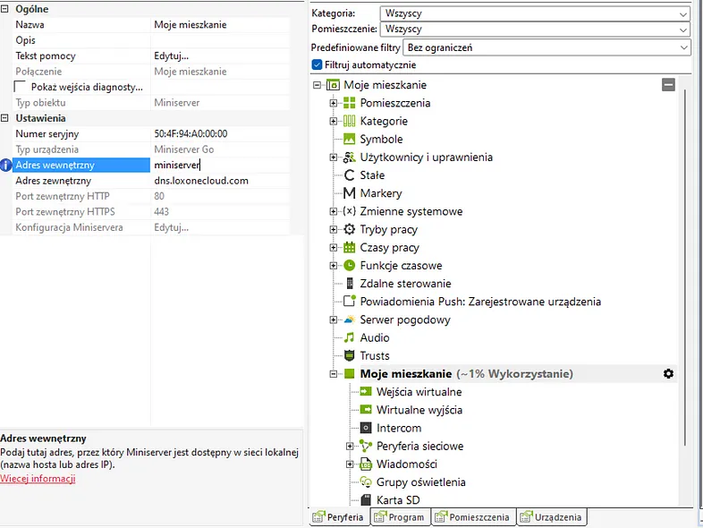The height and width of the screenshot is (528, 703).
Task: Switch to the Peryferia tab
Action: (339, 516)
